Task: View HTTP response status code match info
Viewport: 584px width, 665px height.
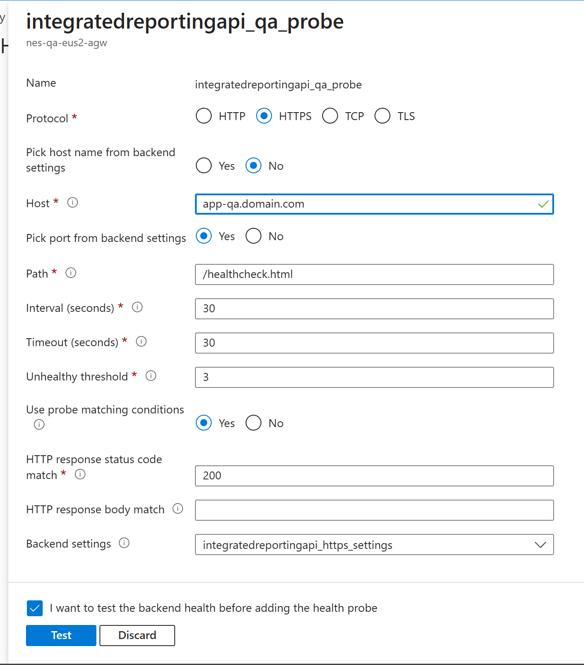Action: point(80,474)
